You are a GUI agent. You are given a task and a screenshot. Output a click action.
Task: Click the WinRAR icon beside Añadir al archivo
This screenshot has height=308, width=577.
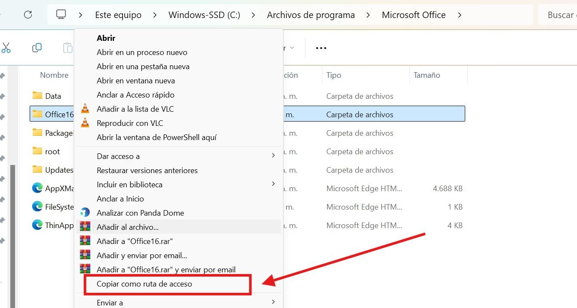(x=84, y=226)
